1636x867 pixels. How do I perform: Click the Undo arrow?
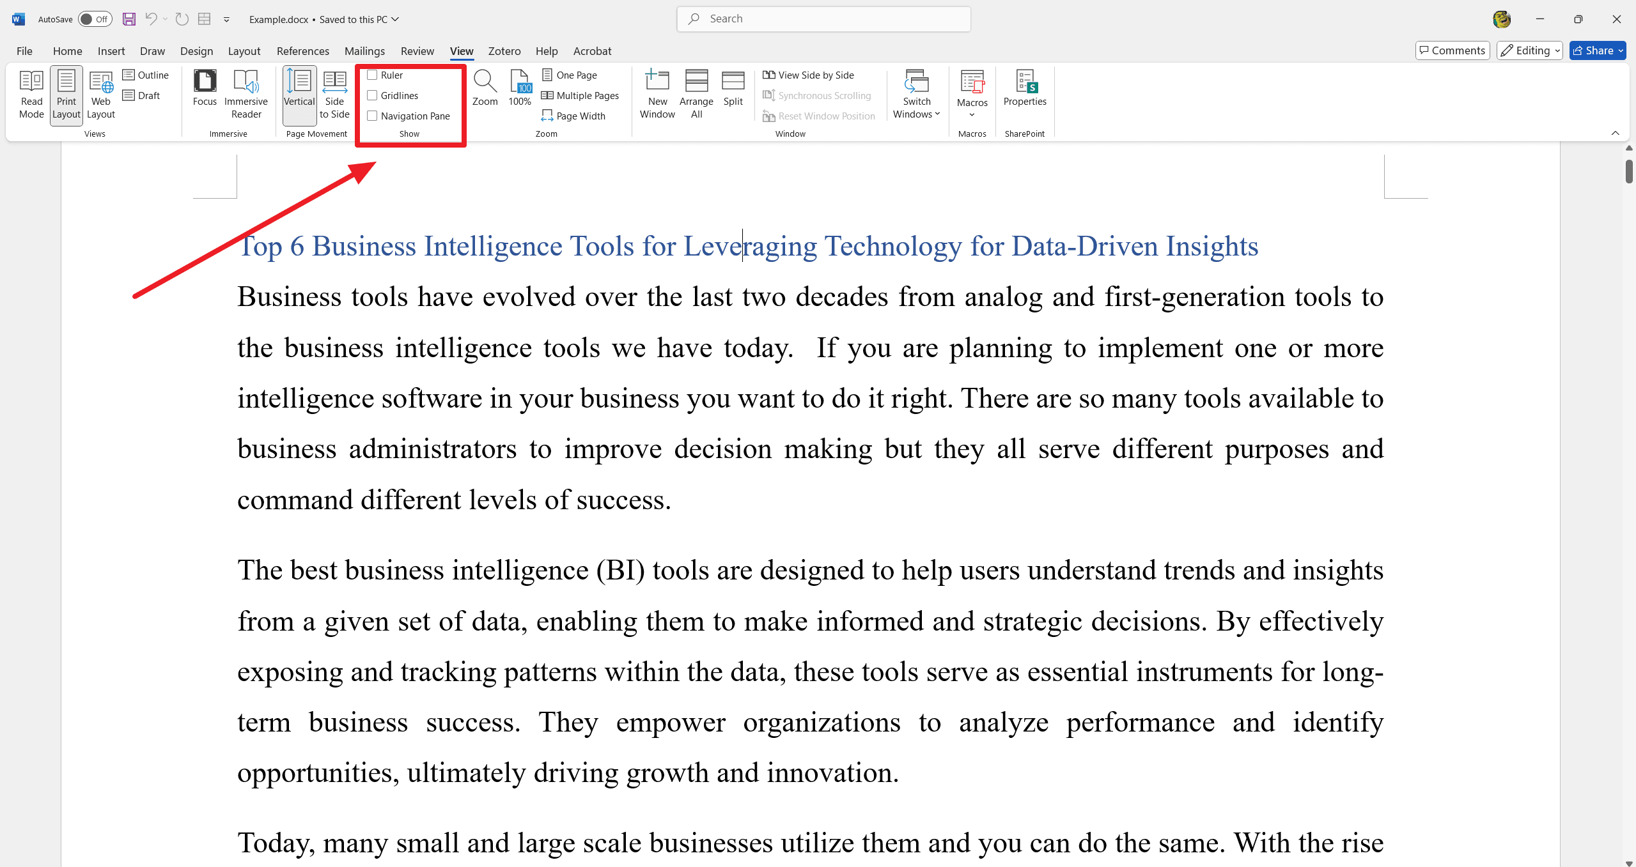pos(151,19)
